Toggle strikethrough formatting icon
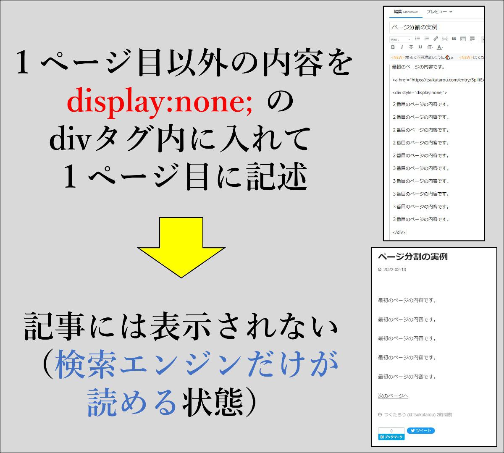Screen dimensions: 504x453 [411, 47]
